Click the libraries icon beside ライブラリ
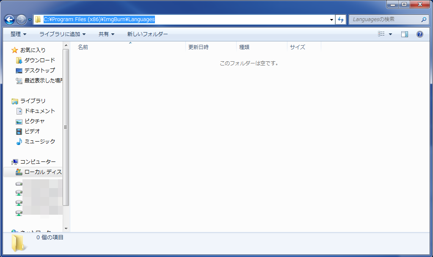This screenshot has width=433, height=257. click(x=15, y=101)
